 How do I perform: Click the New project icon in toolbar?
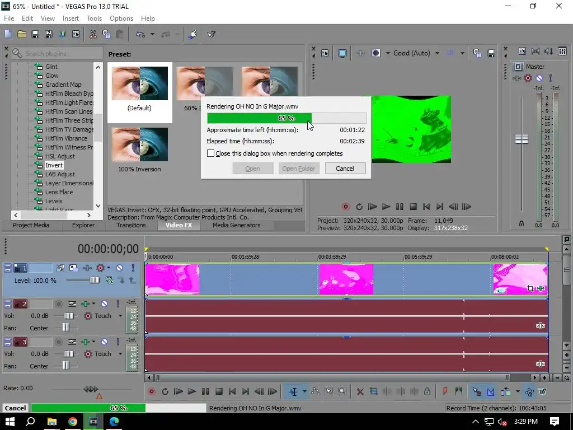coord(8,34)
